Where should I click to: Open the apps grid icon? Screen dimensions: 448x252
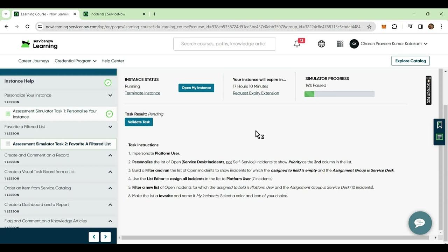click(x=340, y=44)
